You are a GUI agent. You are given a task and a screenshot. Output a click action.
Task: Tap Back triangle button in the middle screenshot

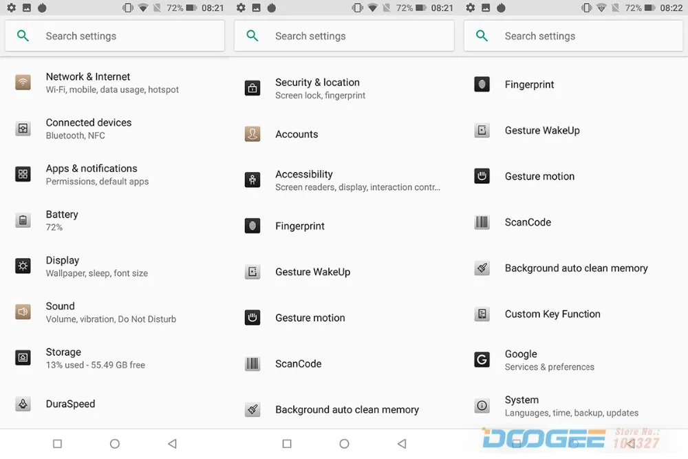coord(402,444)
